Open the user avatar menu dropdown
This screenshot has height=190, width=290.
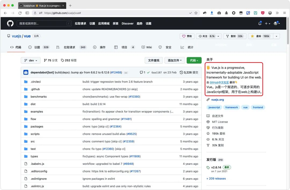tap(277, 23)
